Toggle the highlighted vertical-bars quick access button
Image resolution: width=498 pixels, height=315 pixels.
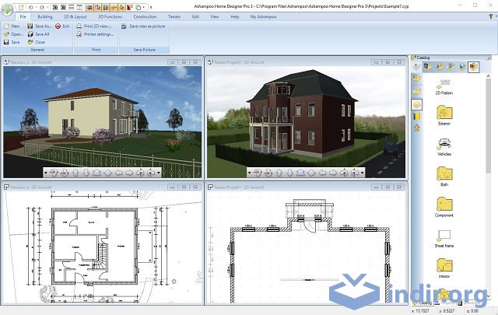[106, 7]
